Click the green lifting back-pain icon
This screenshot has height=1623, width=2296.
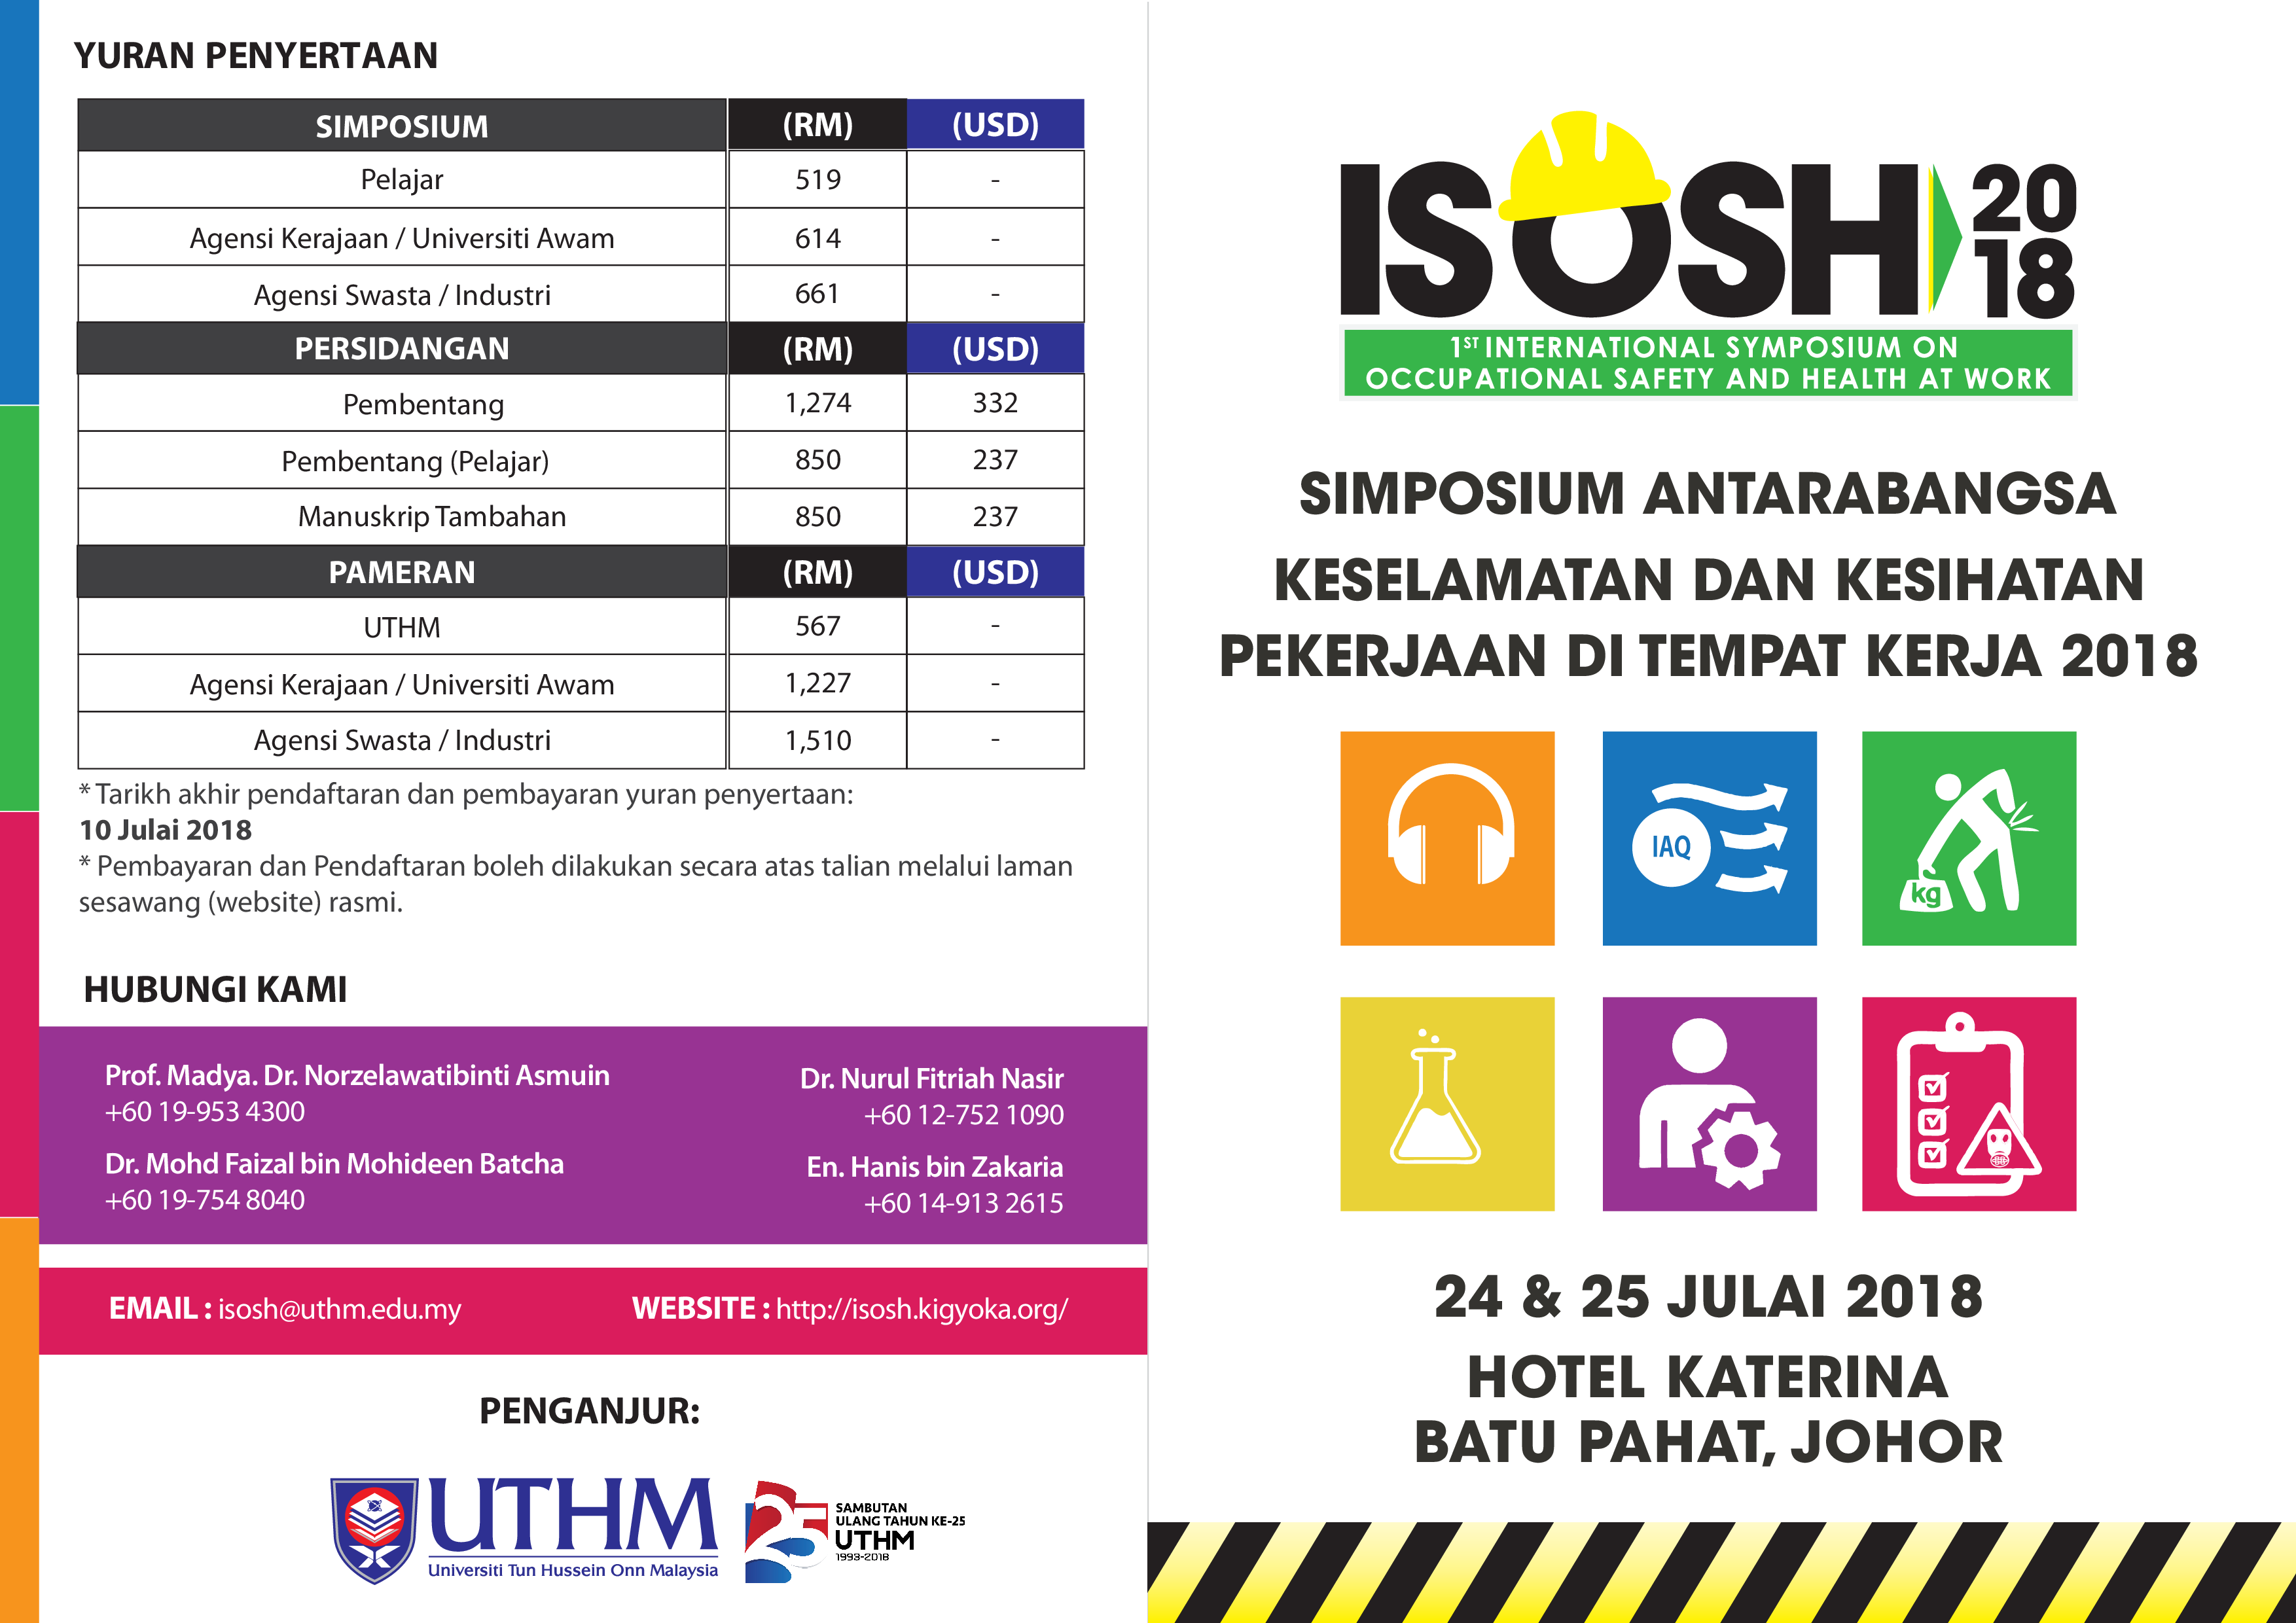click(1968, 838)
